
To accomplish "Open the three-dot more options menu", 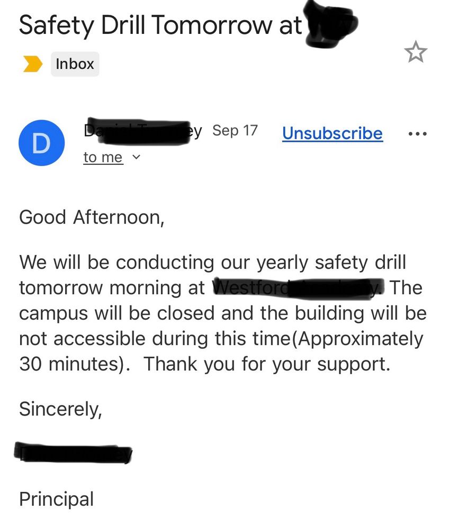I will click(x=418, y=134).
